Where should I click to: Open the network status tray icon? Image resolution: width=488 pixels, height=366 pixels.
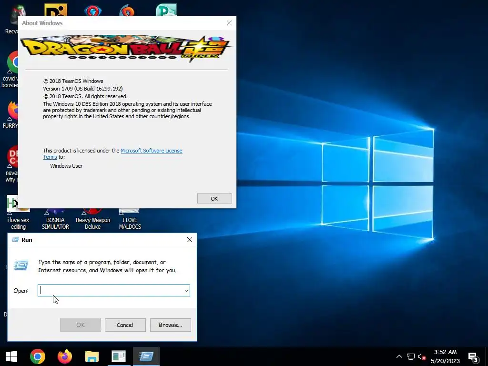(411, 356)
